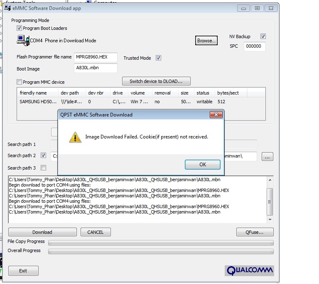The width and height of the screenshot is (319, 284).
Task: Click the 512 bytes/sect cell
Action: [x=221, y=102]
